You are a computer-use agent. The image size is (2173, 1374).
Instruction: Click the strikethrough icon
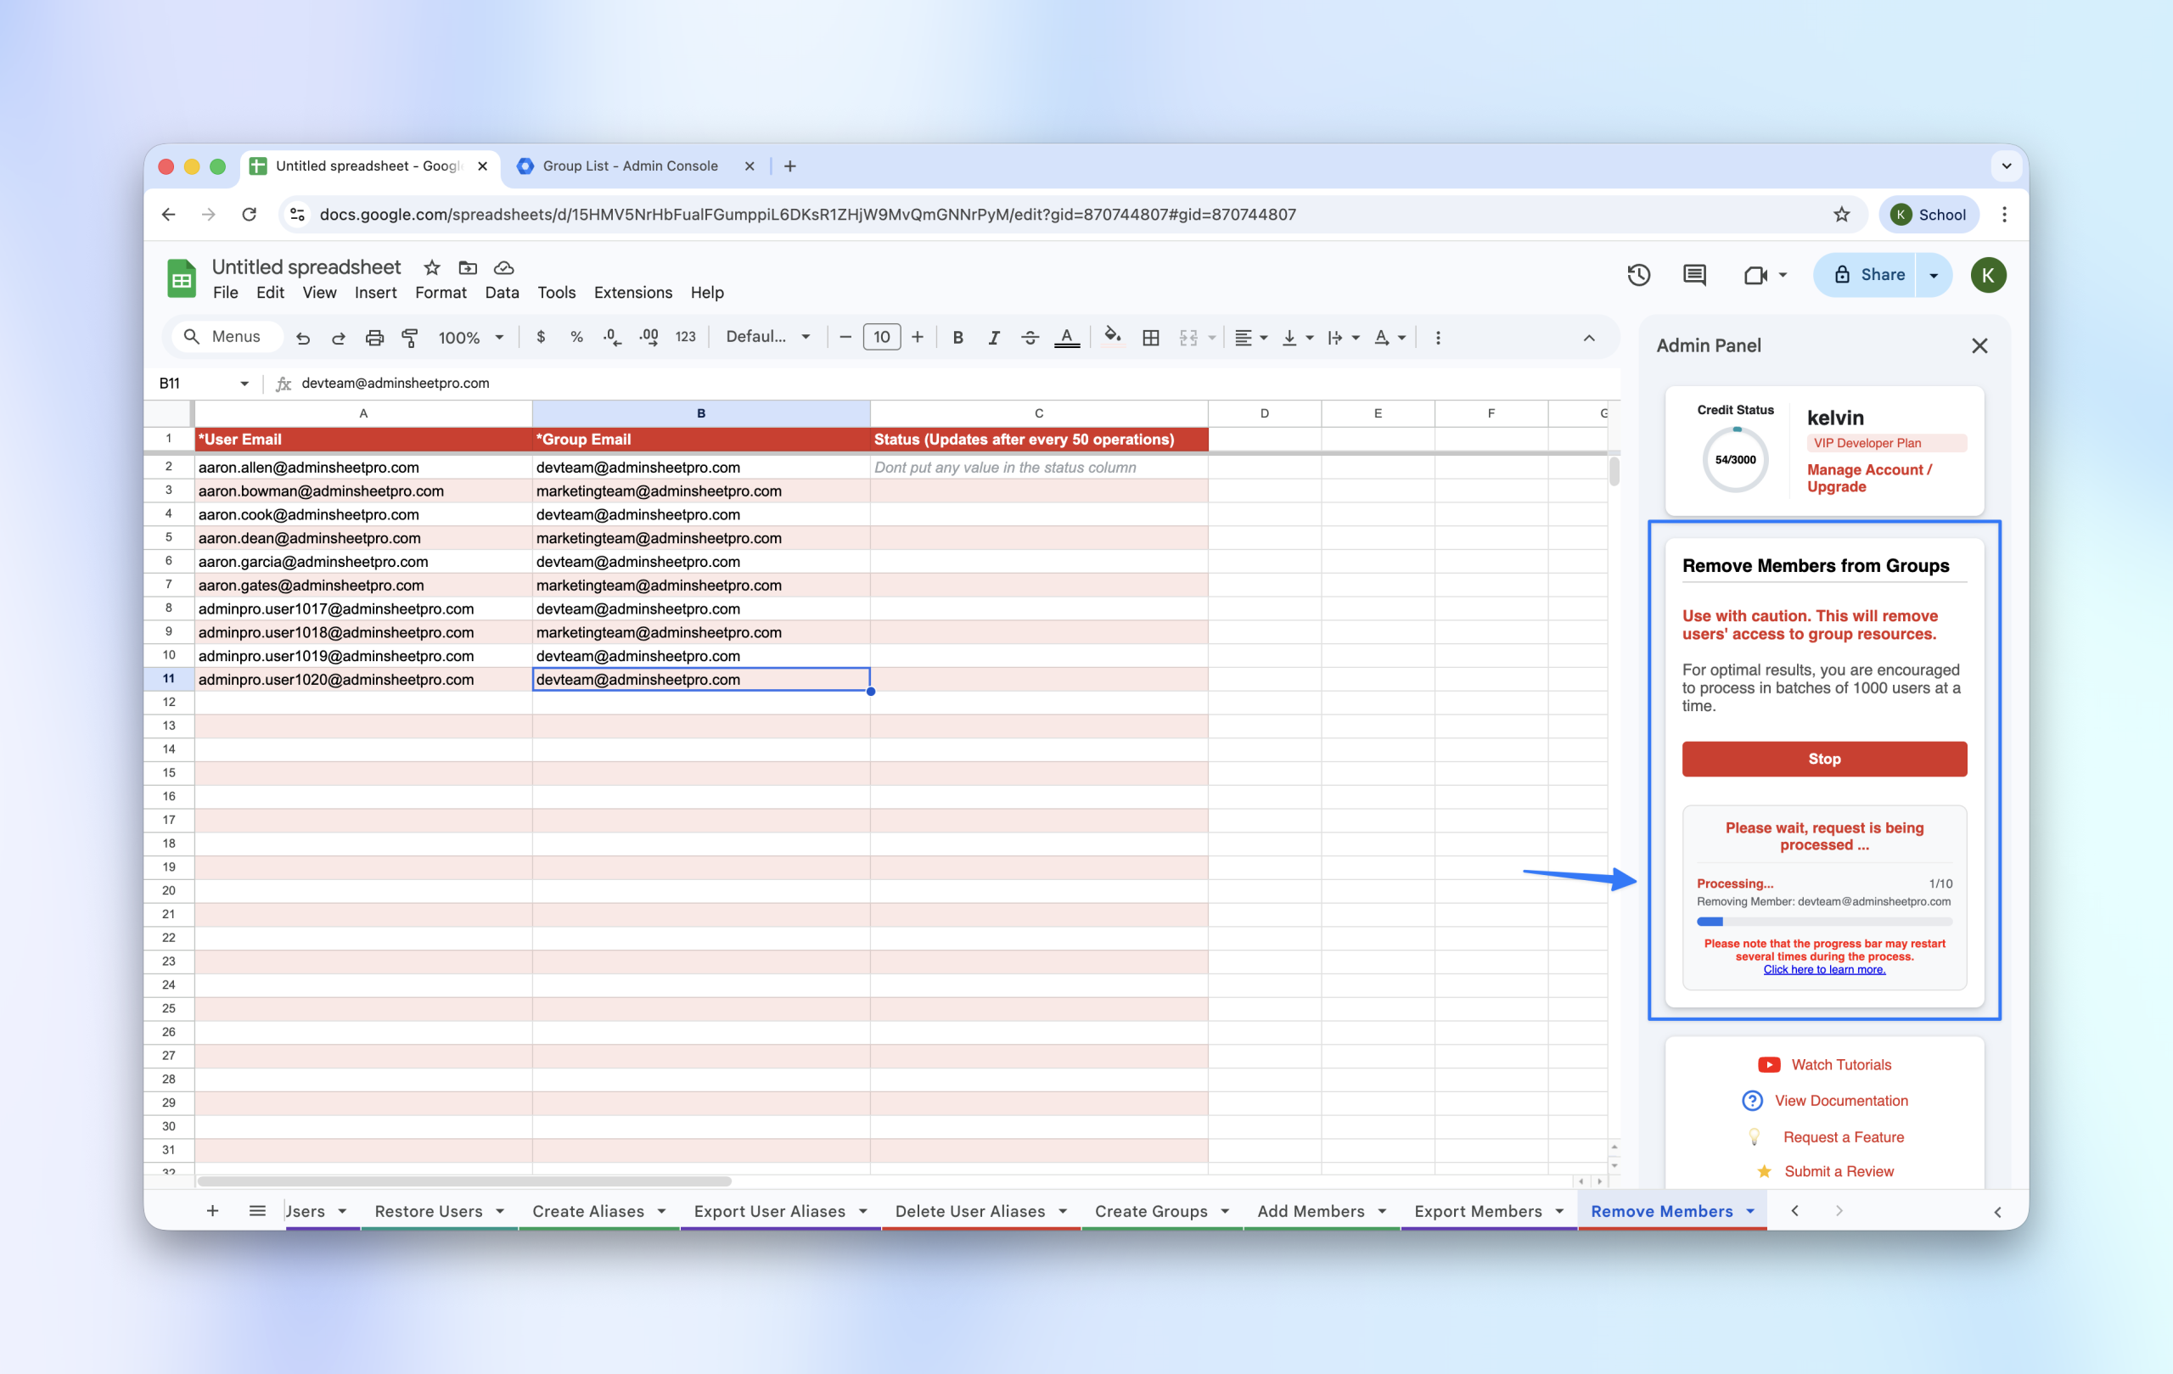click(x=1030, y=338)
